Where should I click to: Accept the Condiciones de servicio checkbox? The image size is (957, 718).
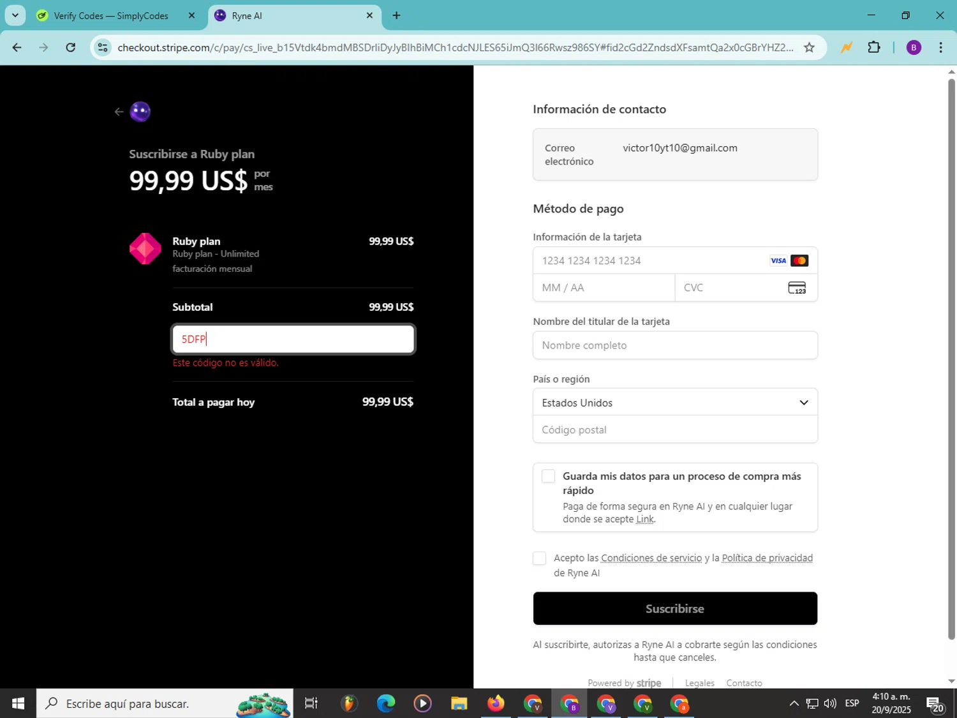pyautogui.click(x=539, y=558)
